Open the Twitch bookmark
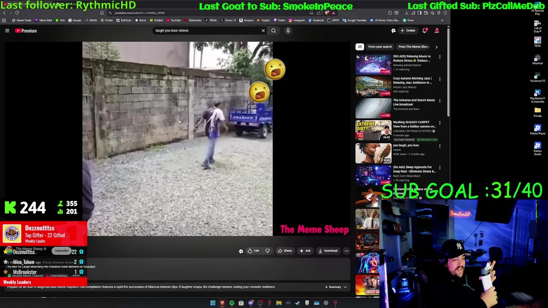 tap(280, 20)
